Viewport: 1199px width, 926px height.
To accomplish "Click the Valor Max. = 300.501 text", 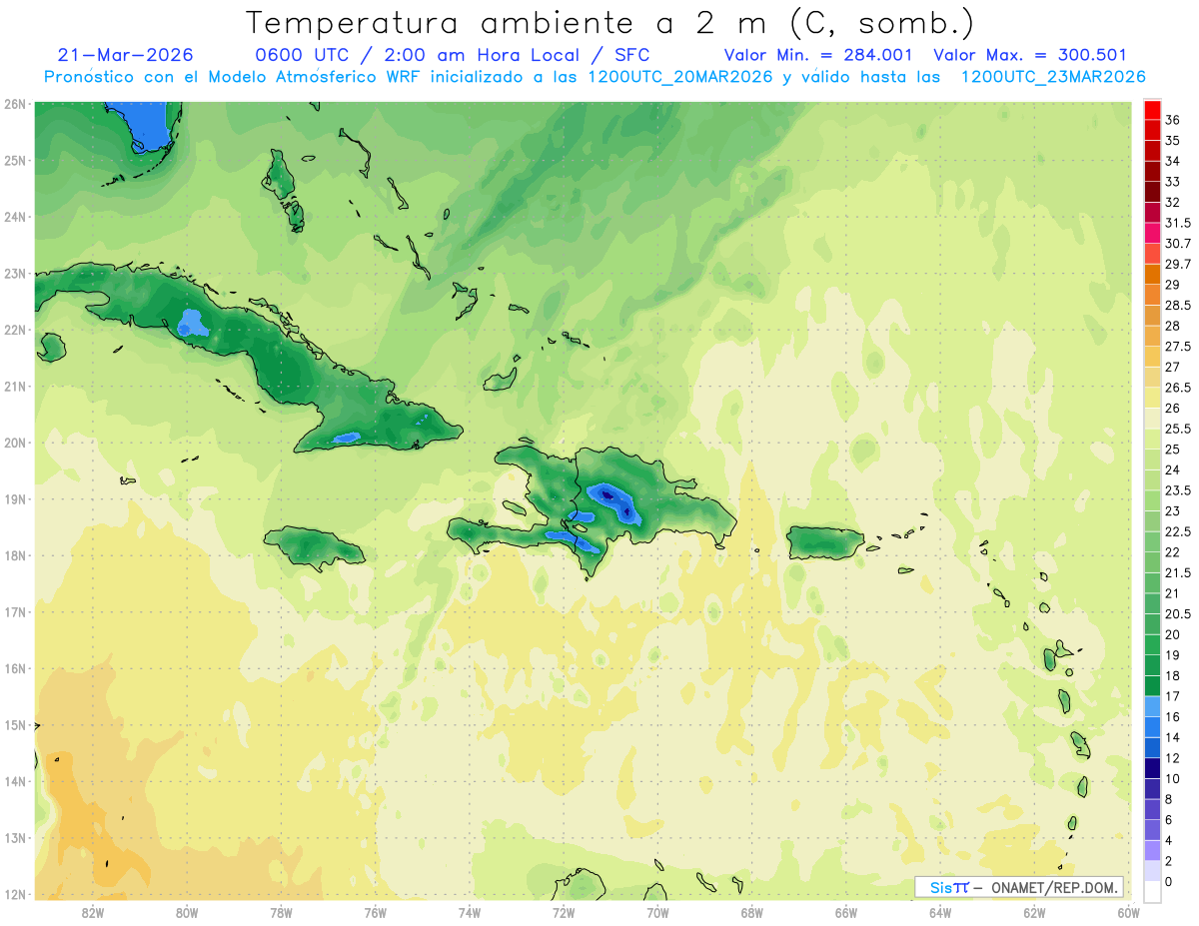I will pos(1029,55).
